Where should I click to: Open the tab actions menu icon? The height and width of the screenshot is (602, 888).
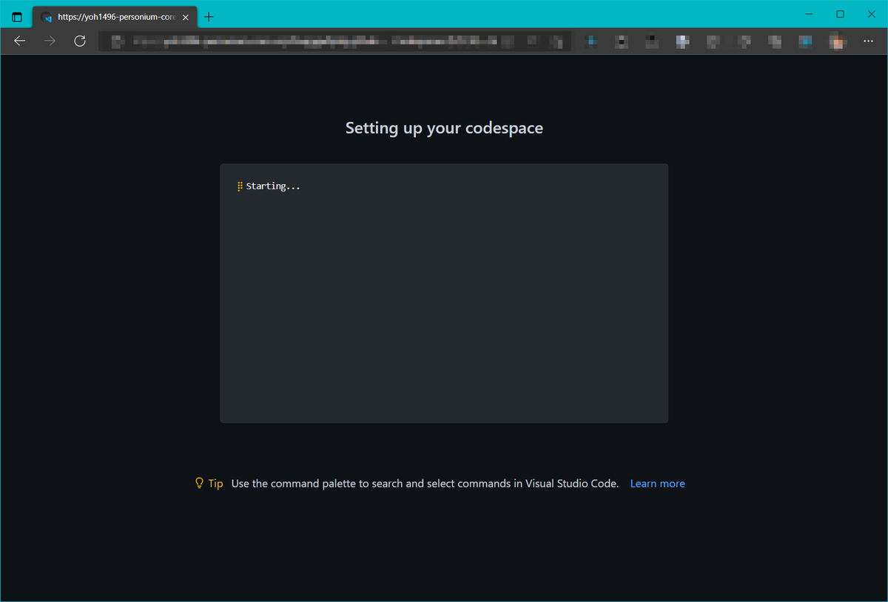[17, 16]
